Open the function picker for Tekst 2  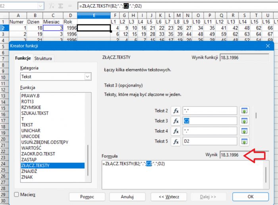click(x=176, y=111)
